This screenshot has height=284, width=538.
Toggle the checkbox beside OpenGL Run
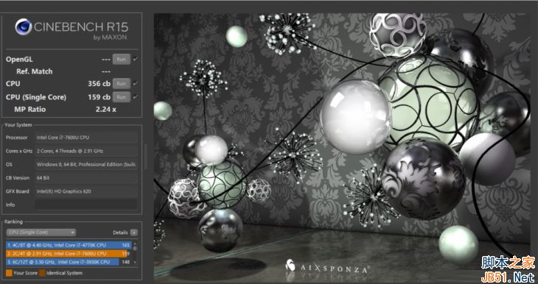pyautogui.click(x=136, y=60)
